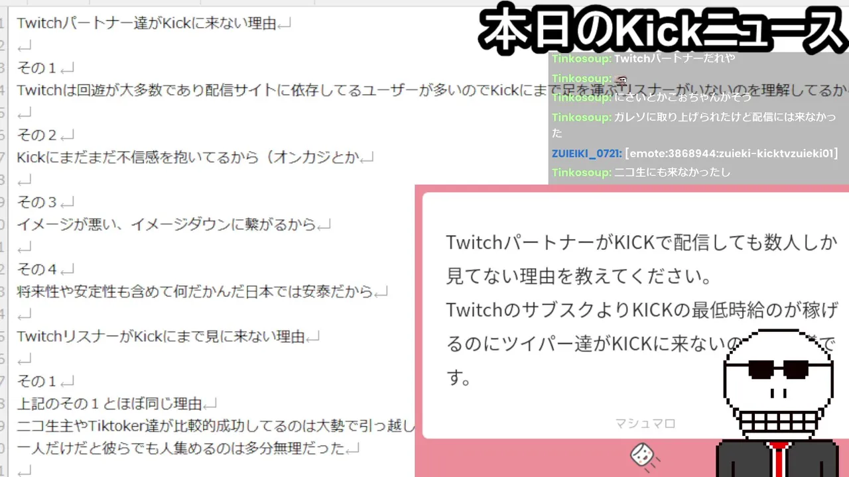
Task: Click the line 上記のその１とほぼ同じ理由
Action: click(109, 403)
